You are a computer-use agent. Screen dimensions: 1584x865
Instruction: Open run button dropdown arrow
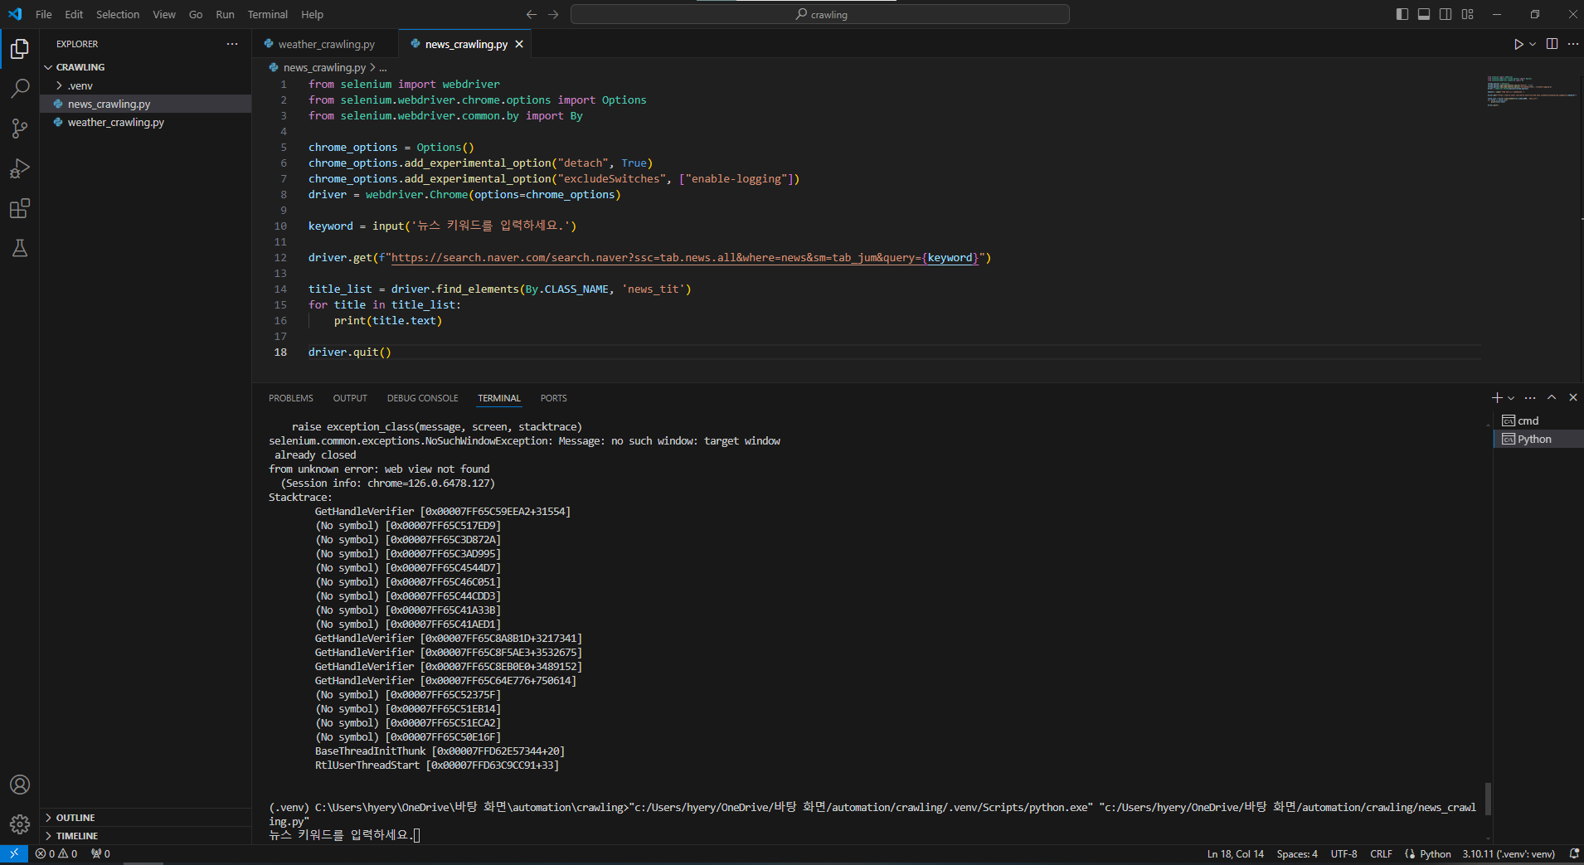(1533, 44)
